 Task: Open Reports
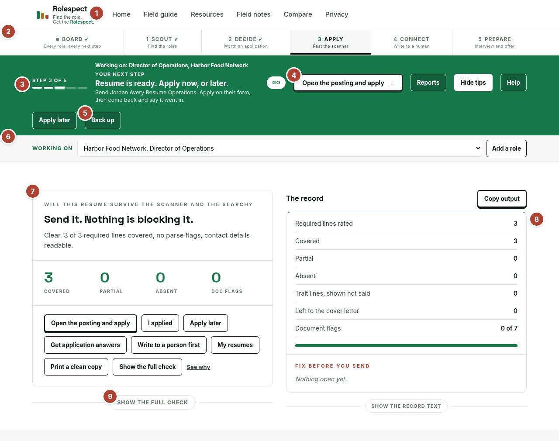(428, 83)
